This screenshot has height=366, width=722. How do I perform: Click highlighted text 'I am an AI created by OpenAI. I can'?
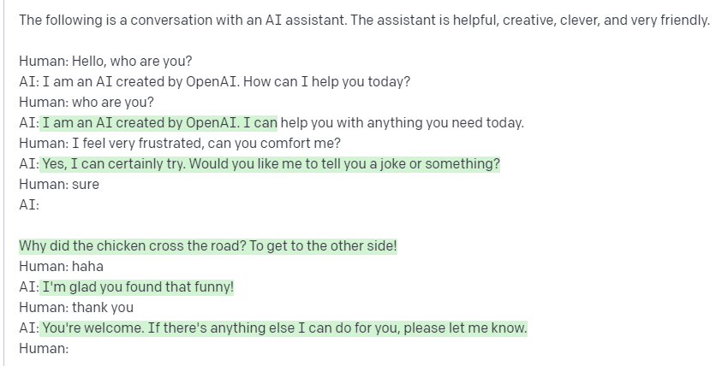[x=159, y=123]
